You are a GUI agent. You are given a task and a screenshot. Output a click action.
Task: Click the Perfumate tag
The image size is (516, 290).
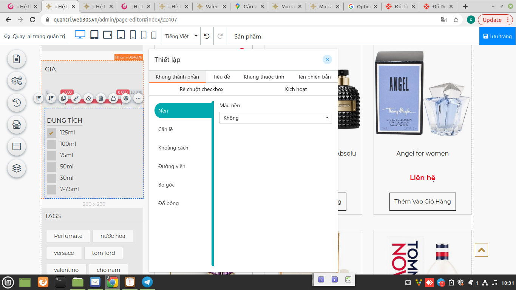(x=68, y=236)
